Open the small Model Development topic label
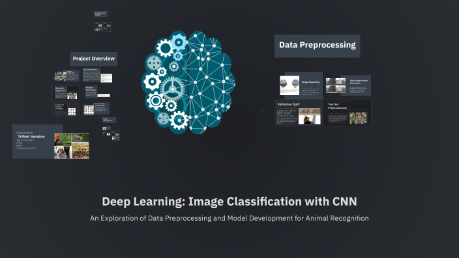 pyautogui.click(x=109, y=120)
